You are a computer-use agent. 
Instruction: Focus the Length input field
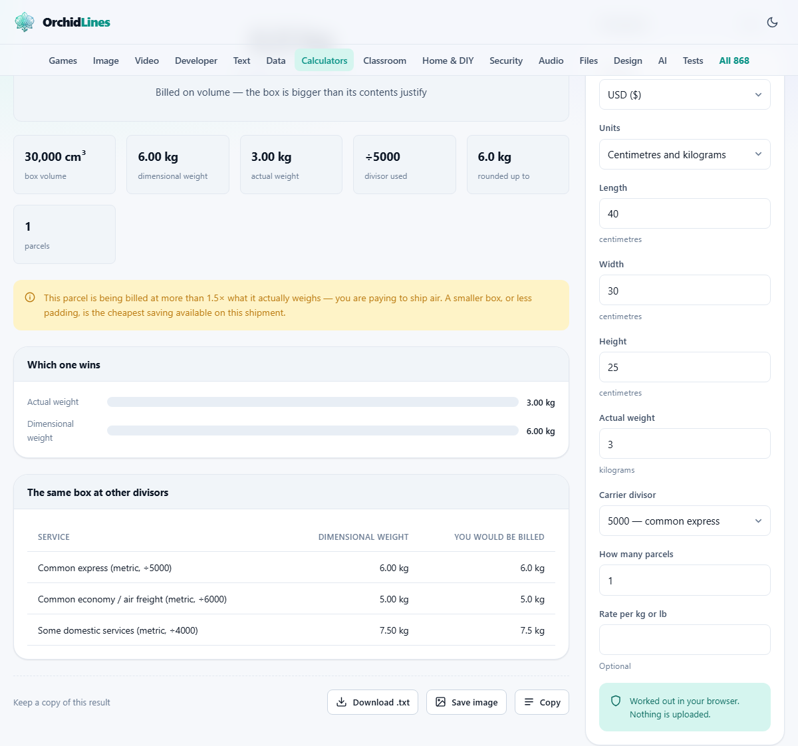click(x=685, y=213)
